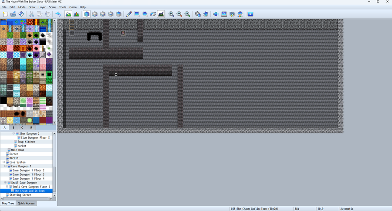
Task: Click the Undo arrow icon
Action: tap(58, 14)
